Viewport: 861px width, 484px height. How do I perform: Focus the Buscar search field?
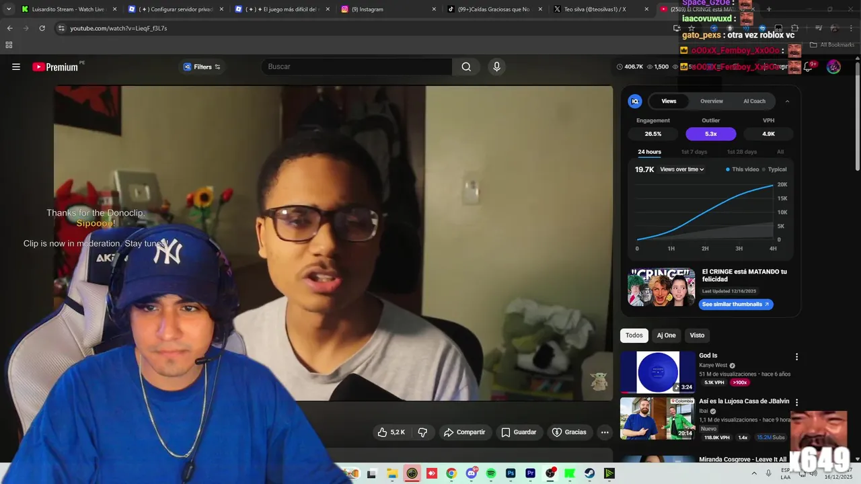[357, 67]
